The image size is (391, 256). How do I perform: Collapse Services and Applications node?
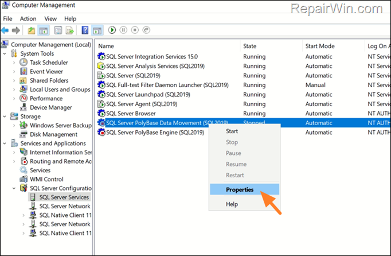[x=5, y=143]
